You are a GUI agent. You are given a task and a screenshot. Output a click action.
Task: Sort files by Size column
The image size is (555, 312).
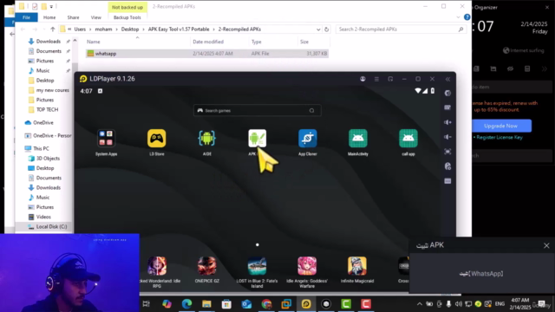[304, 42]
